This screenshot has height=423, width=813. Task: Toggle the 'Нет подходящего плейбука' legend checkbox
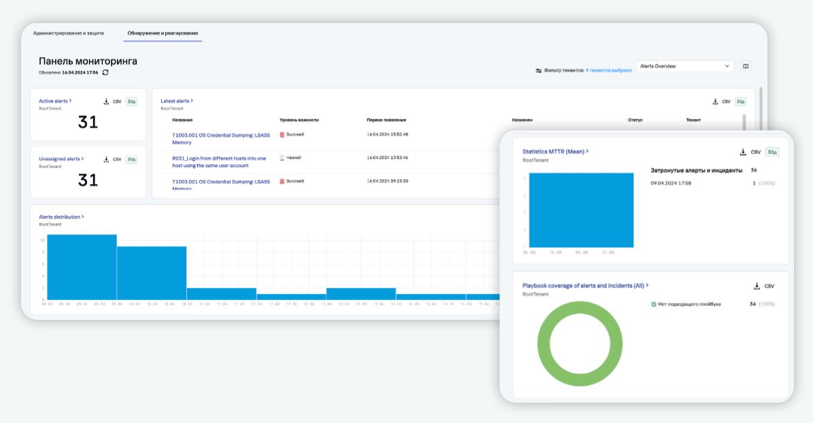pos(653,304)
